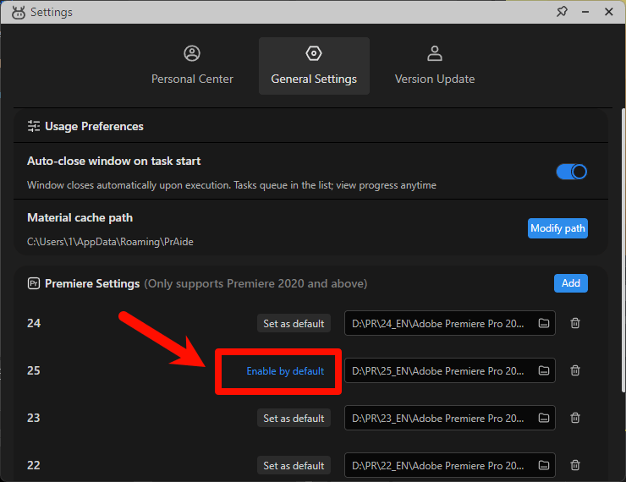
Task: Browse folder for Premiere 22 path
Action: pos(544,465)
